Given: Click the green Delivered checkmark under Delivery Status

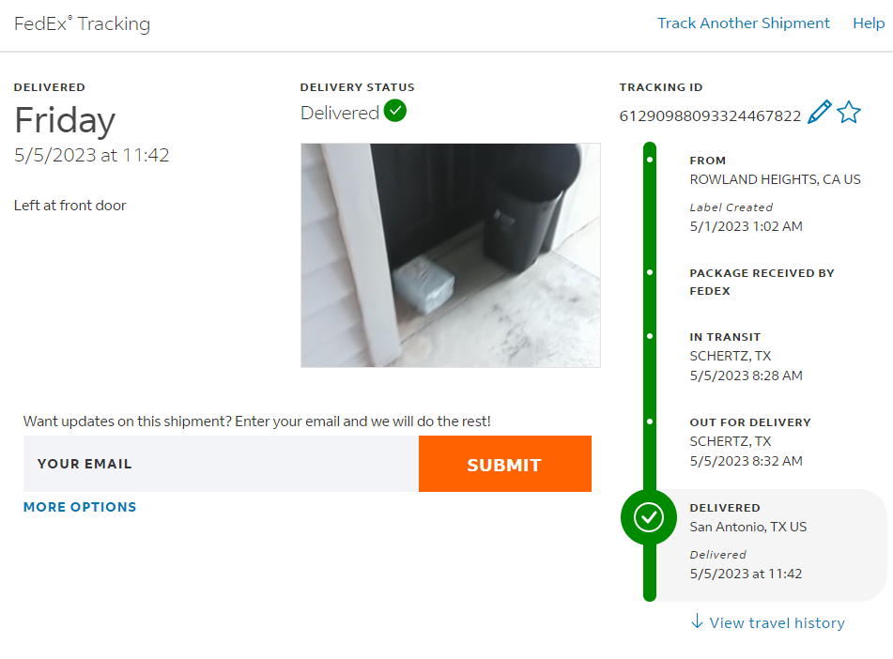Looking at the screenshot, I should coord(394,111).
